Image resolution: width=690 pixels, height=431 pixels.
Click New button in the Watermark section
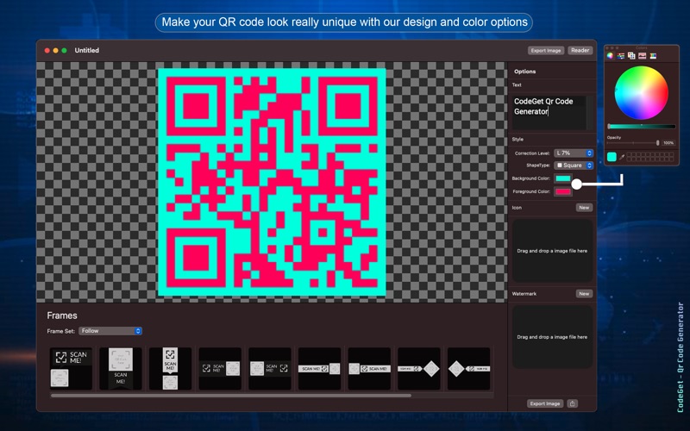pos(584,294)
